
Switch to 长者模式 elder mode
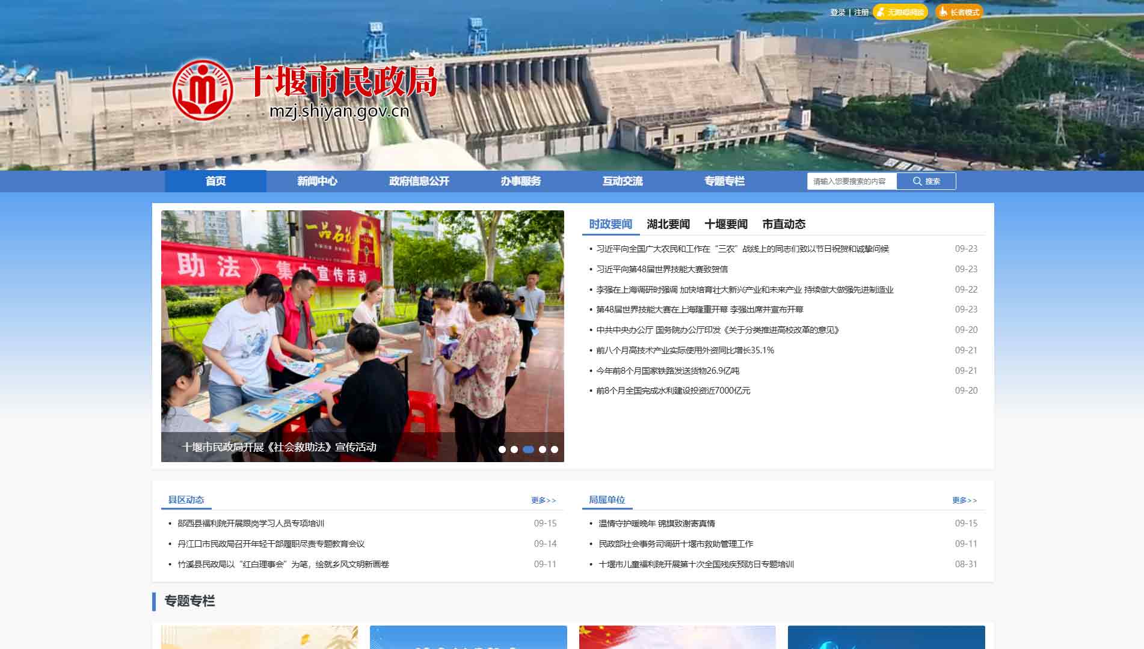pyautogui.click(x=959, y=12)
